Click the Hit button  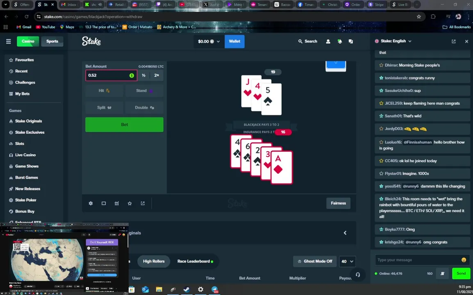[x=104, y=91]
